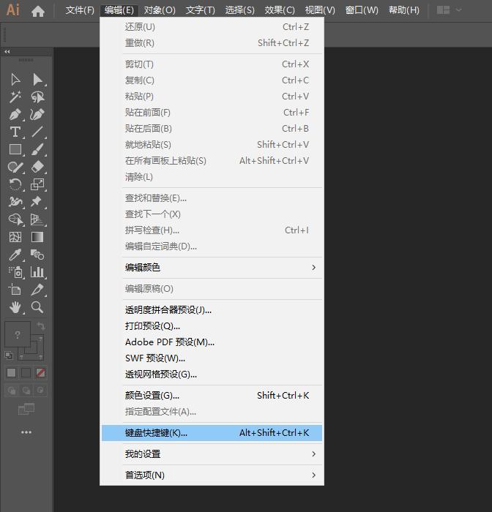492x512 pixels.
Task: Change the screen mode button
Action: (26, 409)
